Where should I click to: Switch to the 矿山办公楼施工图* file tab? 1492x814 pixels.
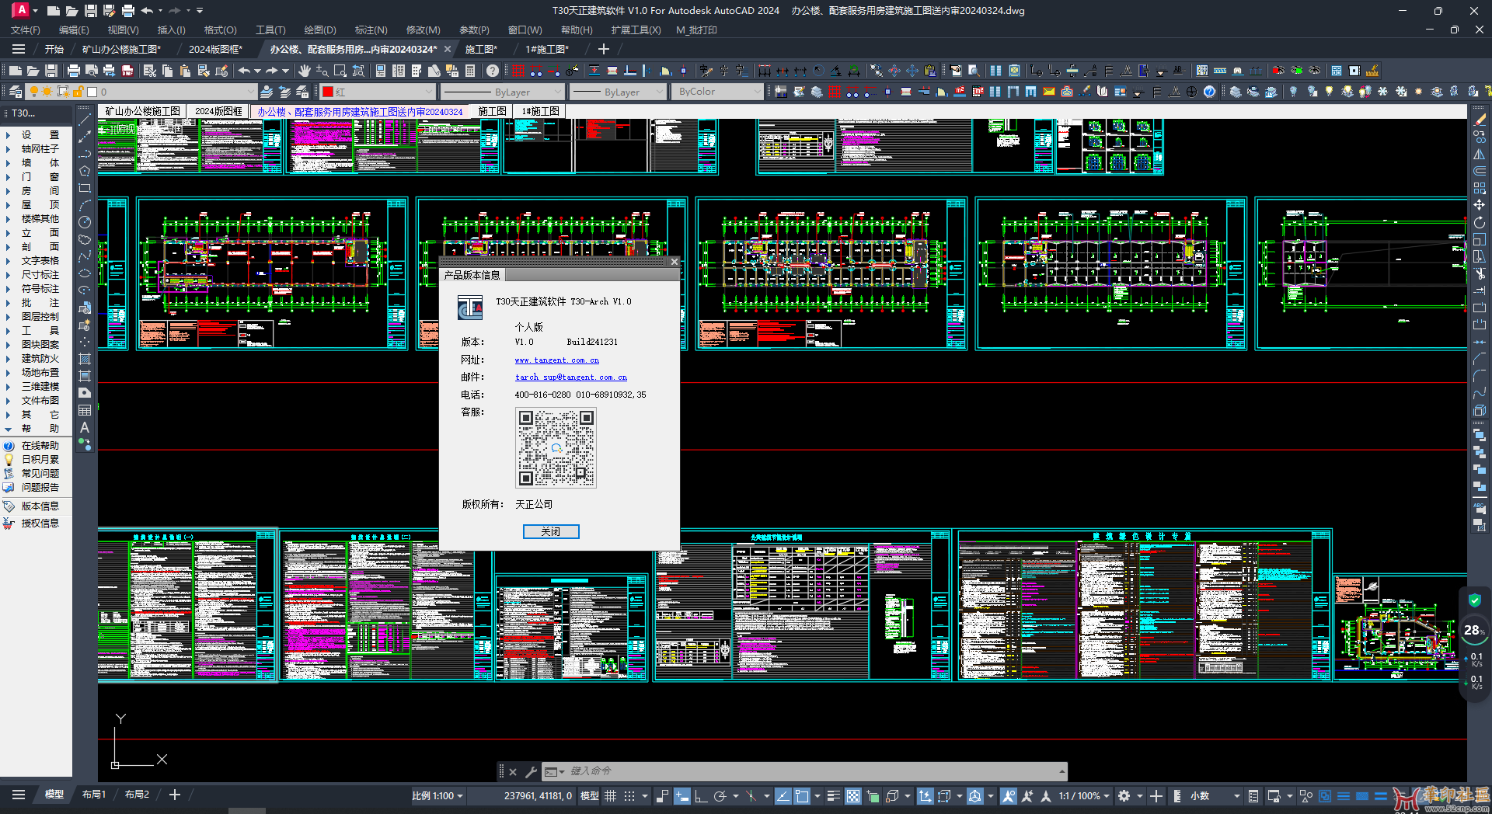[123, 49]
